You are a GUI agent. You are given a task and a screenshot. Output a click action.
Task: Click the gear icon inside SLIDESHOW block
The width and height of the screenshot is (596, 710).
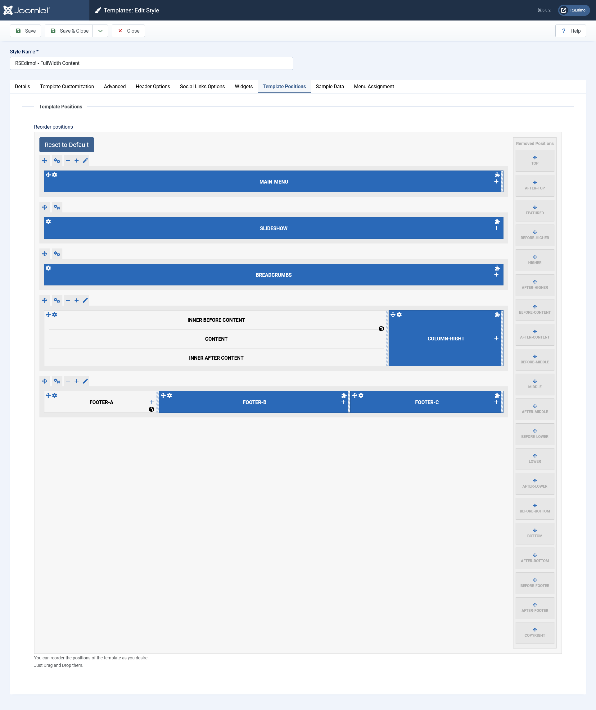coord(48,221)
